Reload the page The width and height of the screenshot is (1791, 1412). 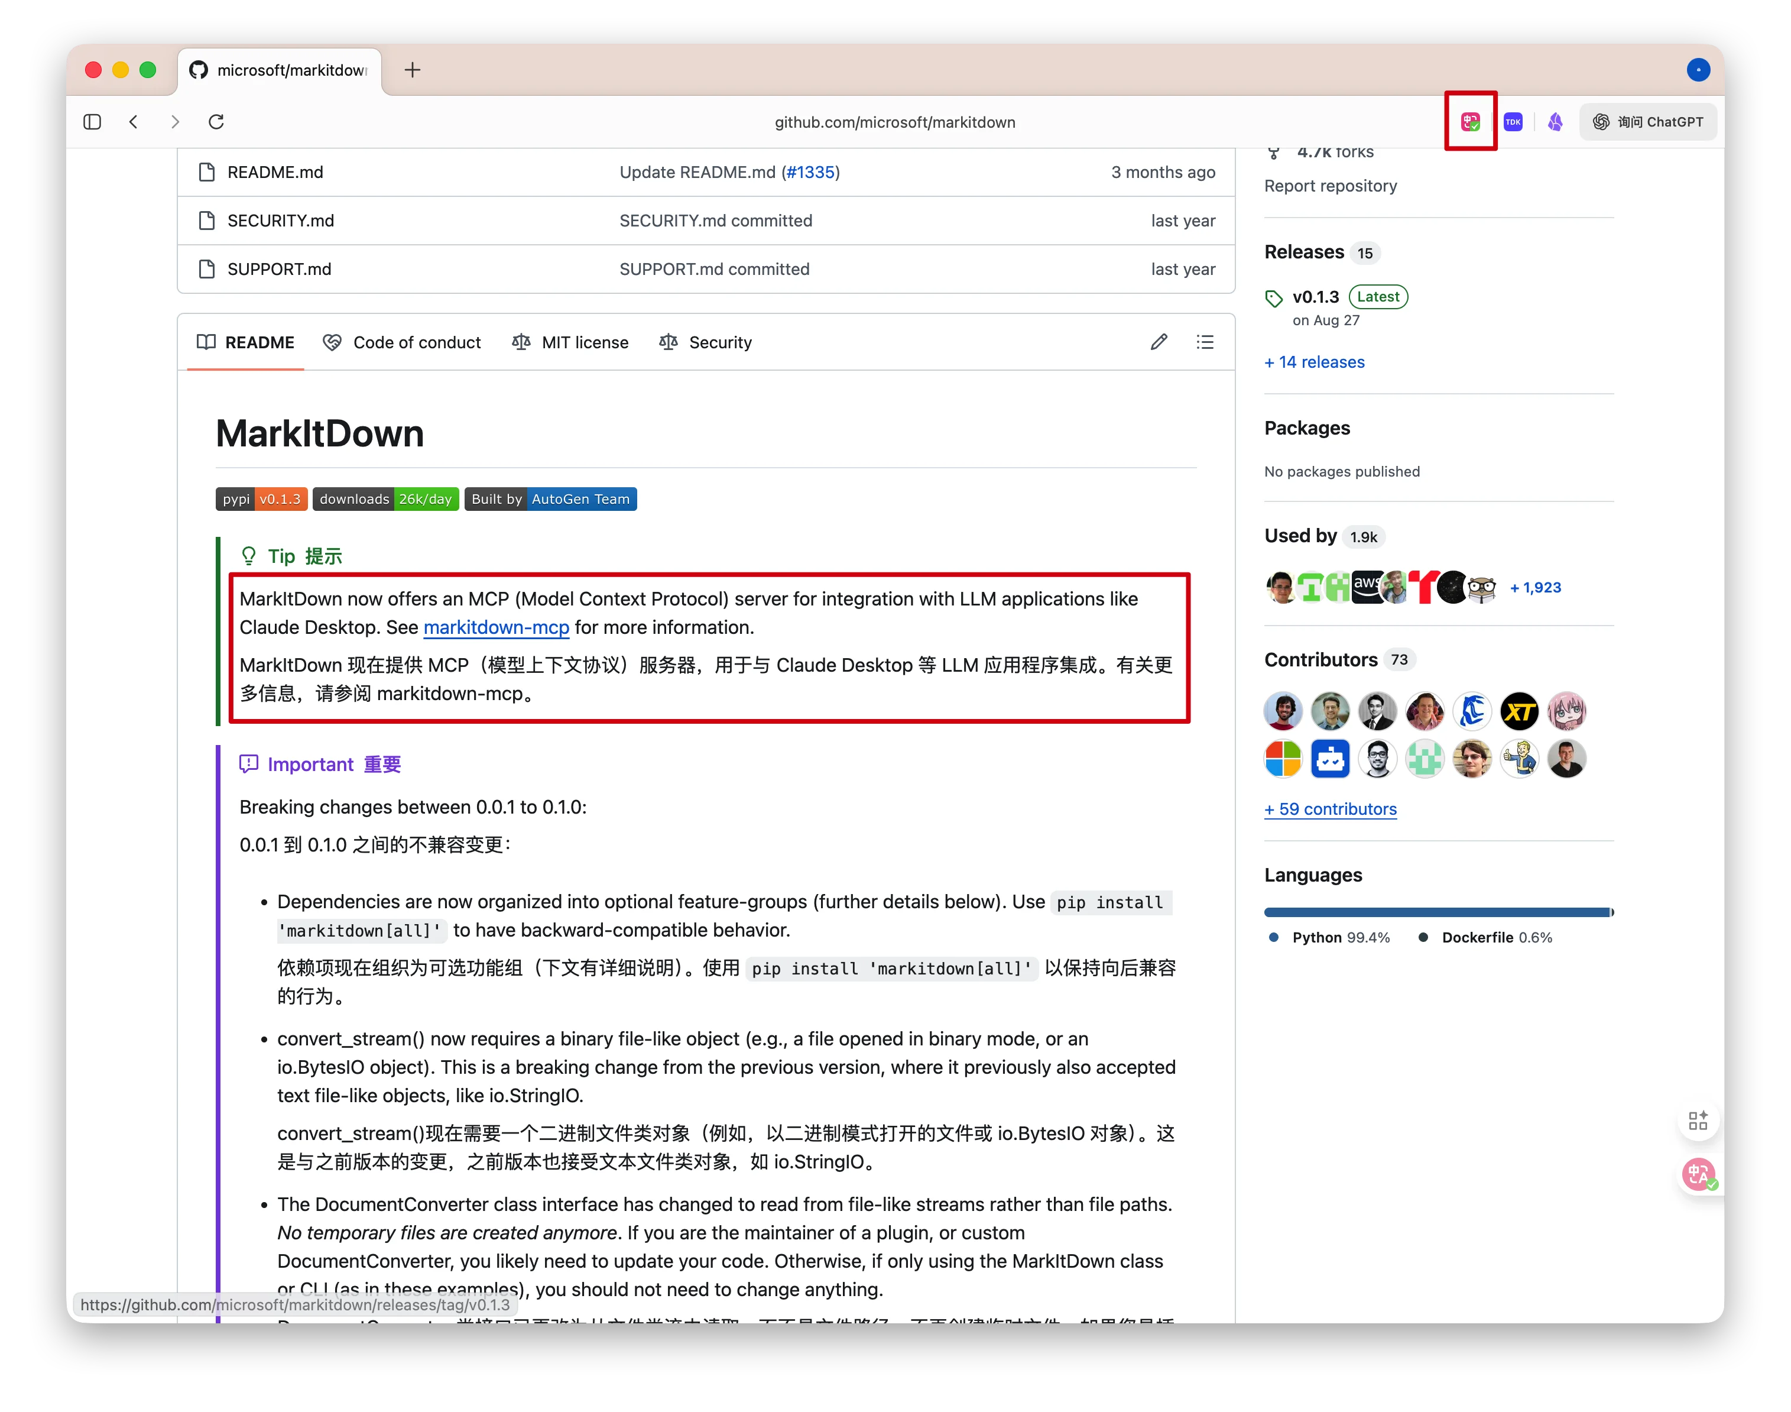(216, 122)
